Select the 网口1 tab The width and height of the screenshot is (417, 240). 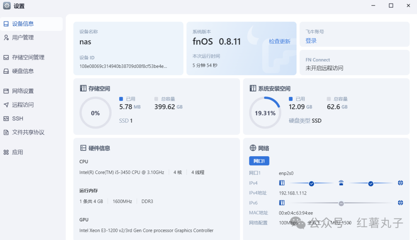click(x=259, y=161)
